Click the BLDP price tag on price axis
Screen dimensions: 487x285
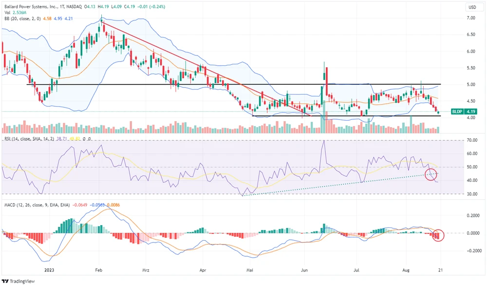(x=464, y=112)
